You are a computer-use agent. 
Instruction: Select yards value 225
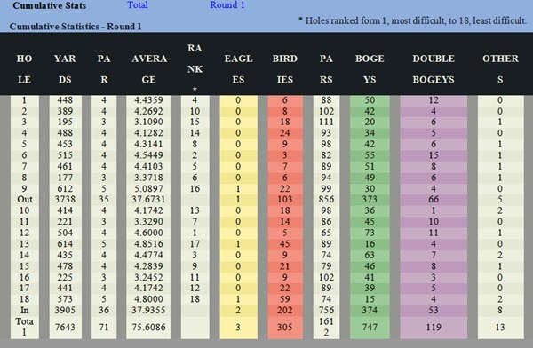point(65,277)
